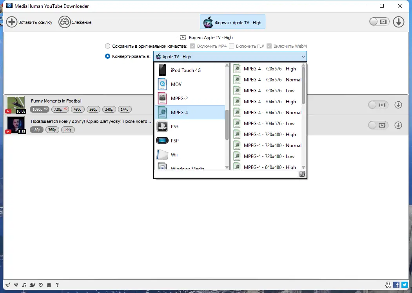Click the iPod Touch 4G device icon

(162, 70)
